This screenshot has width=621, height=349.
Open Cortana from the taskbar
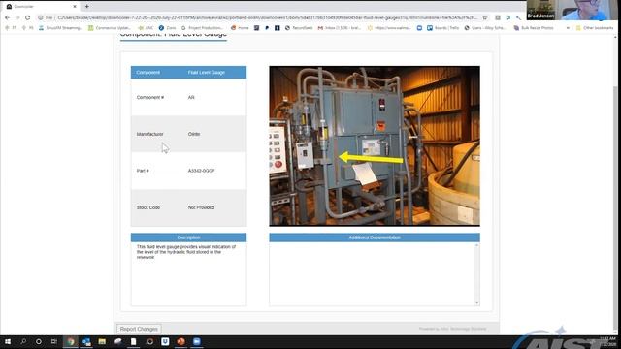pyautogui.click(x=39, y=341)
